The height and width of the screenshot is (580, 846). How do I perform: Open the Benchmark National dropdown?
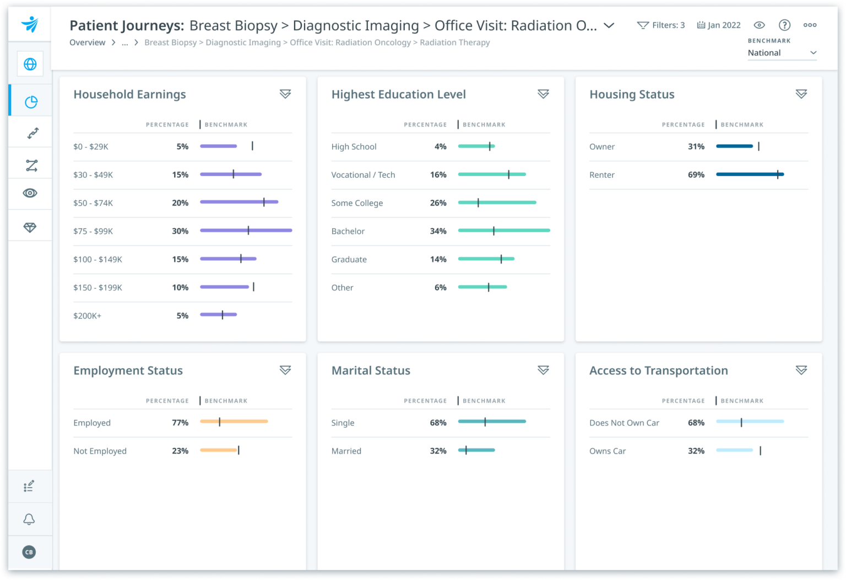point(782,52)
